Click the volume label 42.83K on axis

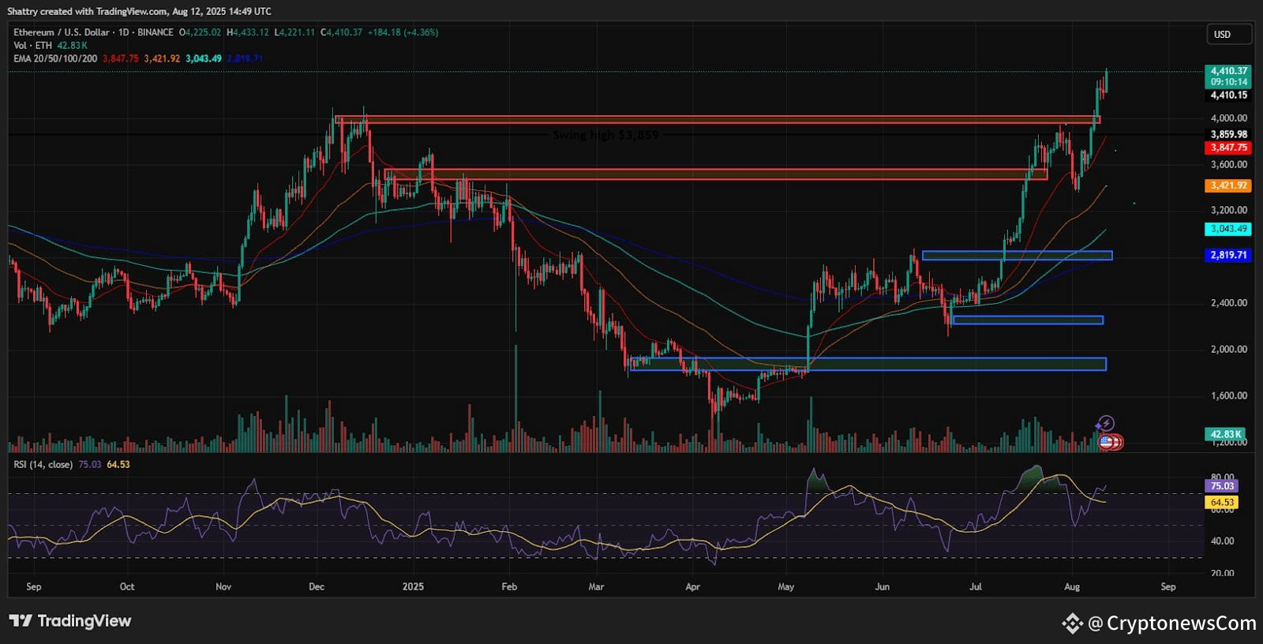[x=1226, y=434]
